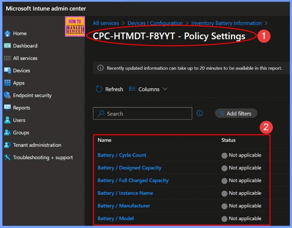
Task: Open Users in the sidebar
Action: point(19,120)
